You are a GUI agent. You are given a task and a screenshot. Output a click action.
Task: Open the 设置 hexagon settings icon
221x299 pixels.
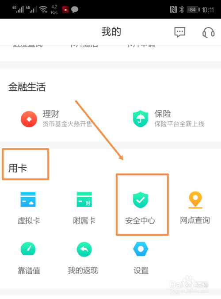[x=141, y=249]
